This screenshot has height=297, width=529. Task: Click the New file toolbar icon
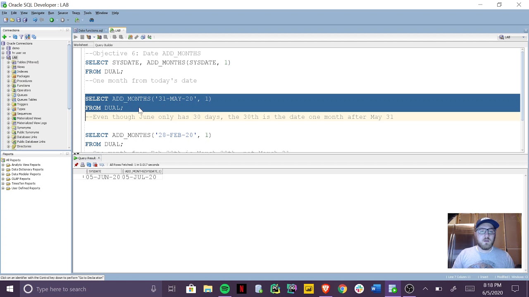coord(5,20)
